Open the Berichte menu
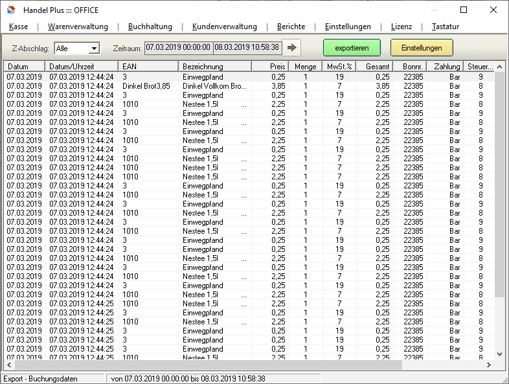The image size is (509, 384). click(x=291, y=27)
